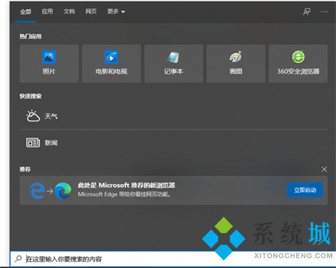This screenshot has width=336, height=268.
Task: Click the 天气 quick search item
Action: tap(174, 116)
